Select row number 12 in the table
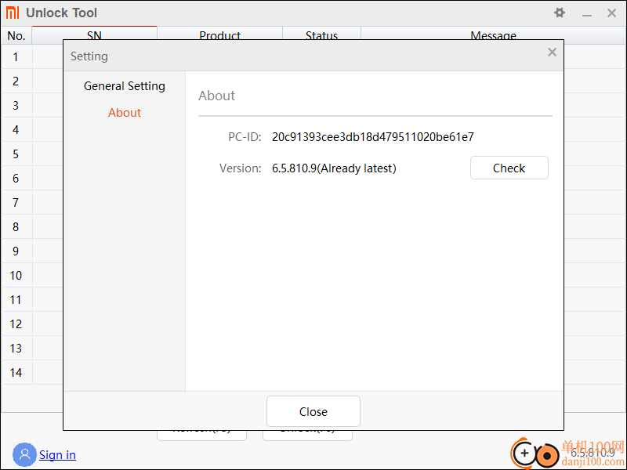 [x=16, y=324]
